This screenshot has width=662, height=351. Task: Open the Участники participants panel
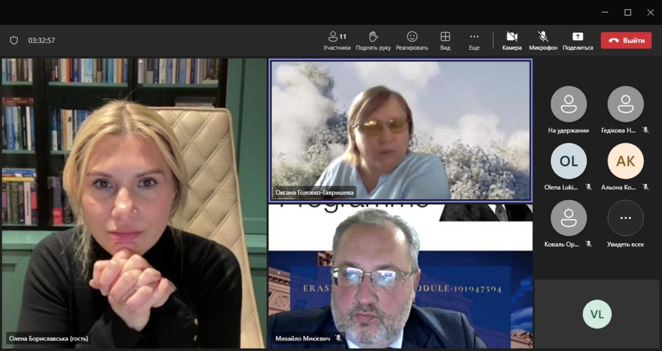click(337, 40)
